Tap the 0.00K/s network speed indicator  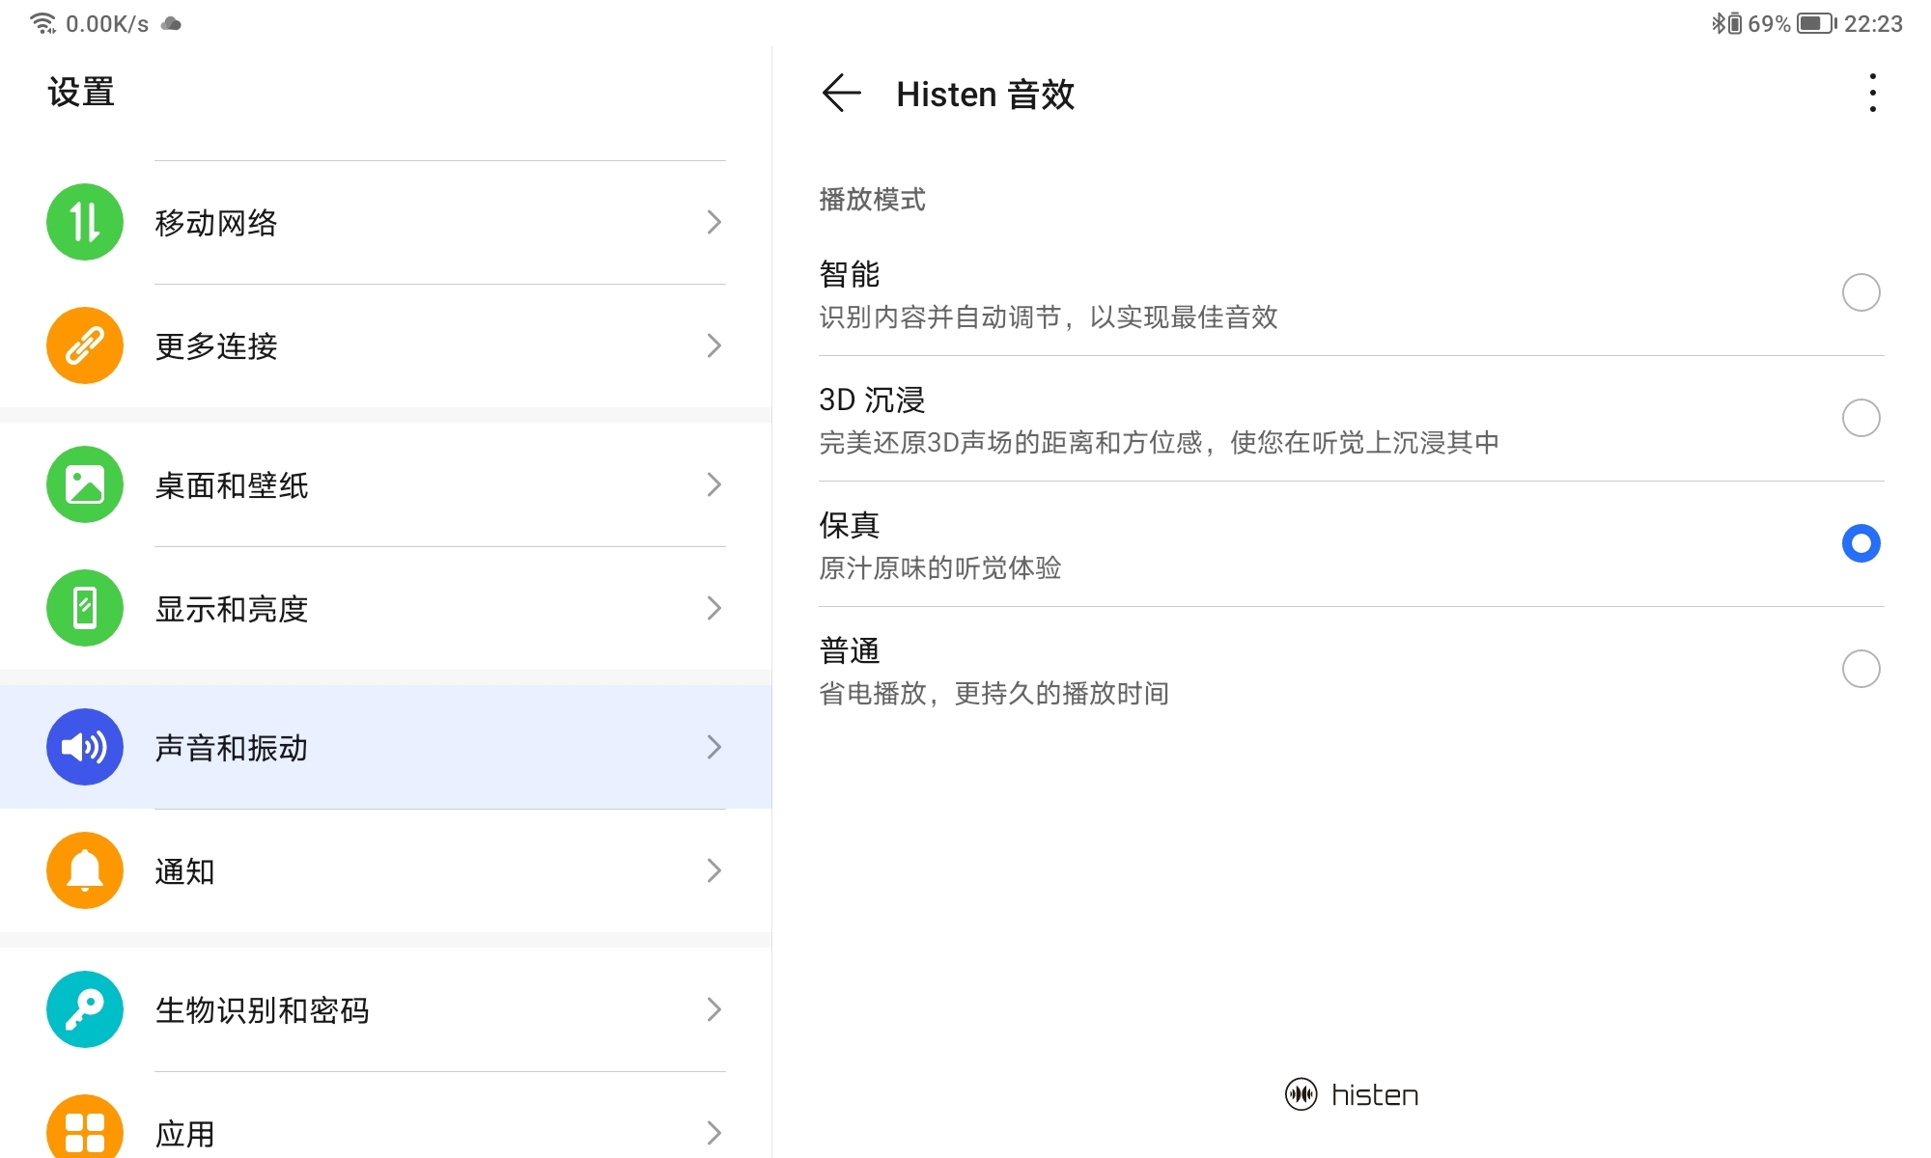pyautogui.click(x=107, y=23)
